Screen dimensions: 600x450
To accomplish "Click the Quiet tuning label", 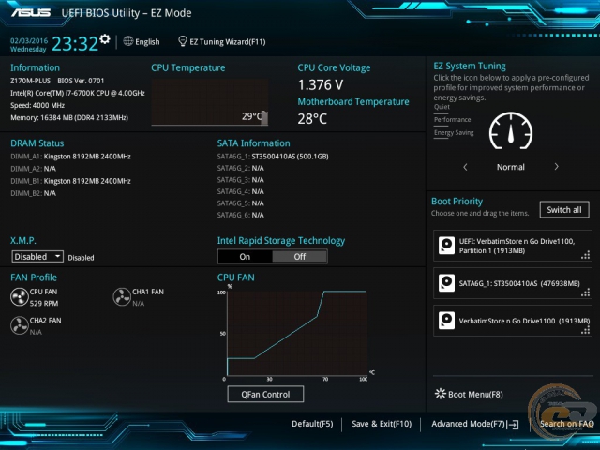I will (x=442, y=107).
